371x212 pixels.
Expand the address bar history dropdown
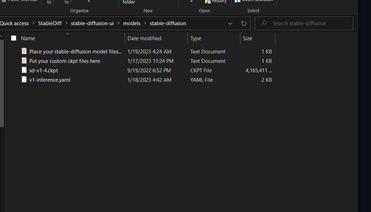[230, 23]
